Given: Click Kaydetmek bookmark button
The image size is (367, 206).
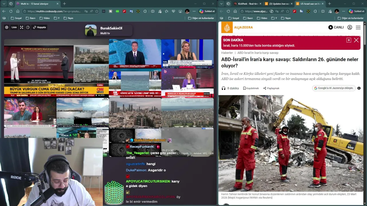Looking at the screenshot, I should tap(251, 88).
